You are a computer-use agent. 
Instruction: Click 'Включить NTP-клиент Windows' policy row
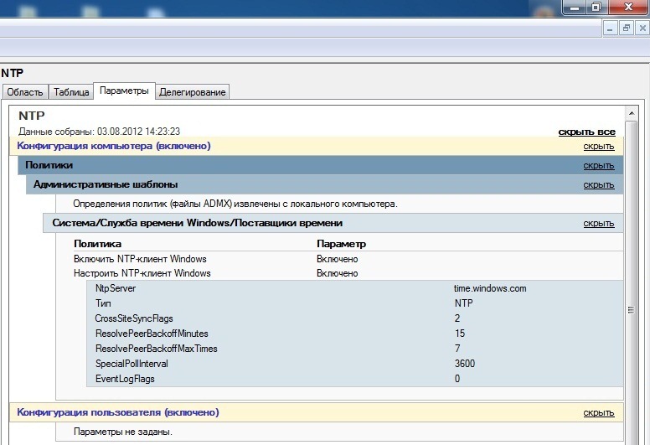coord(140,259)
